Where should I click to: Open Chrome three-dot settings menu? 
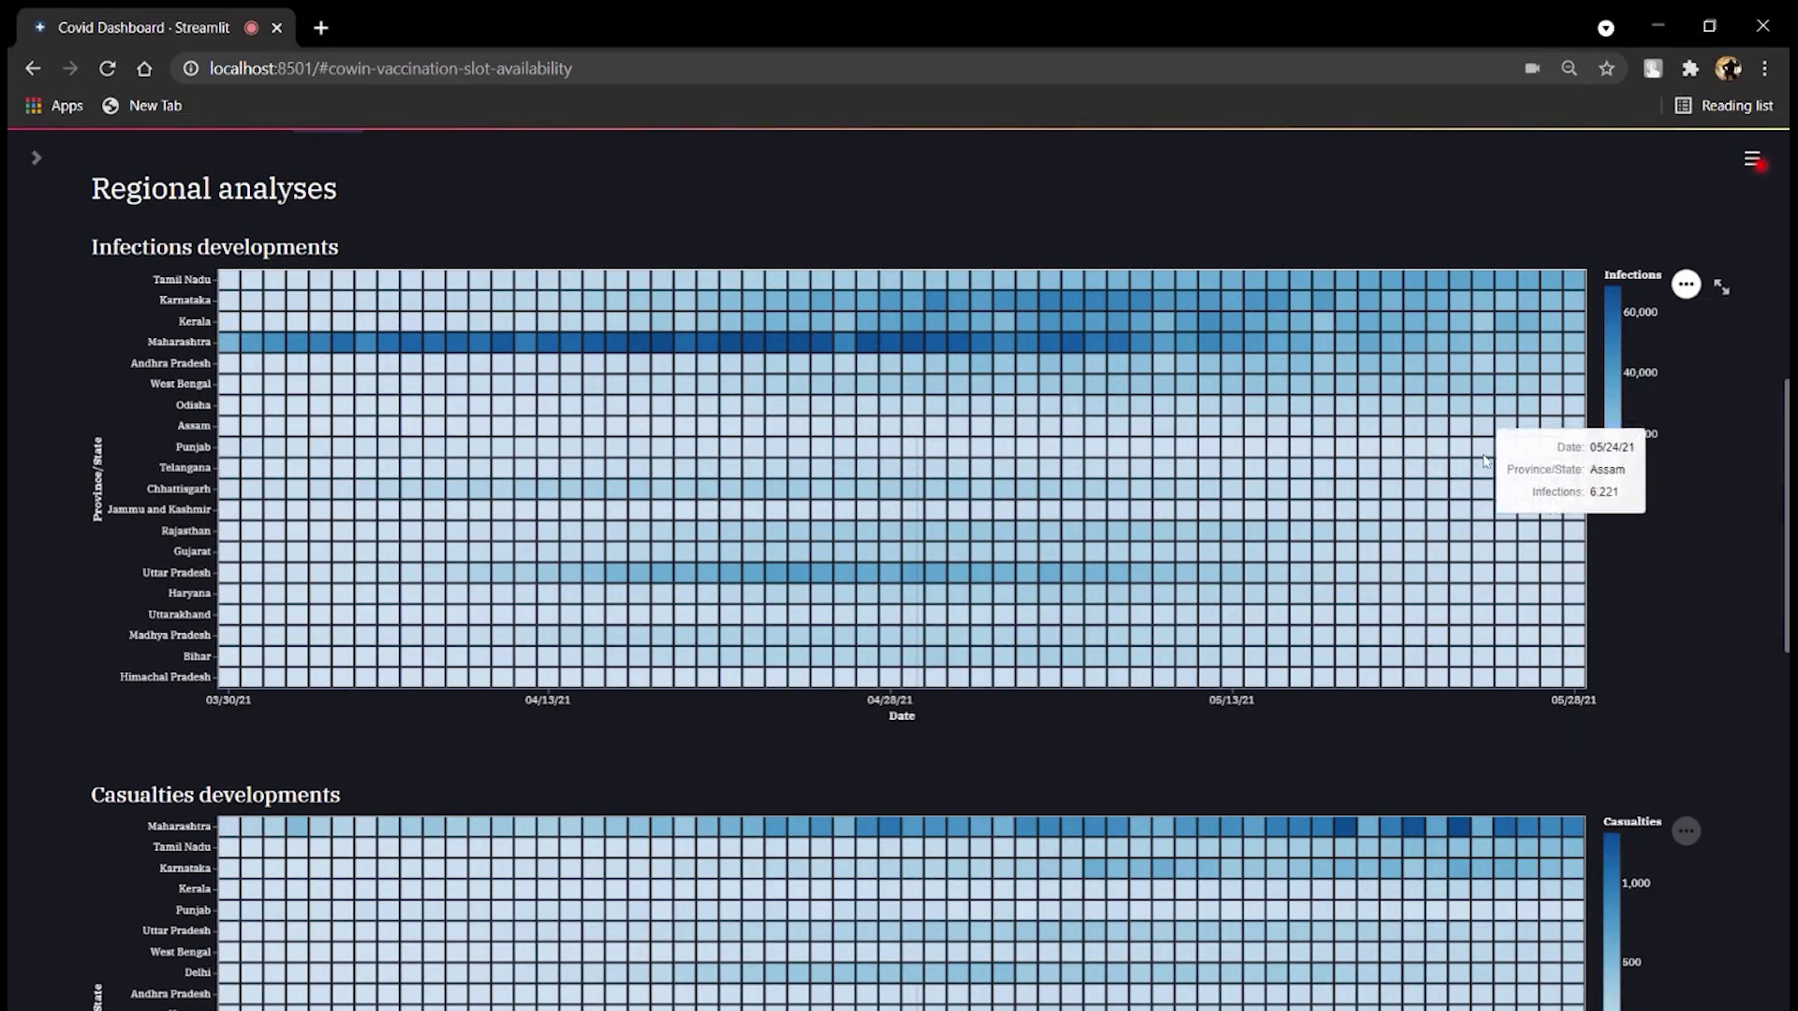(x=1764, y=68)
